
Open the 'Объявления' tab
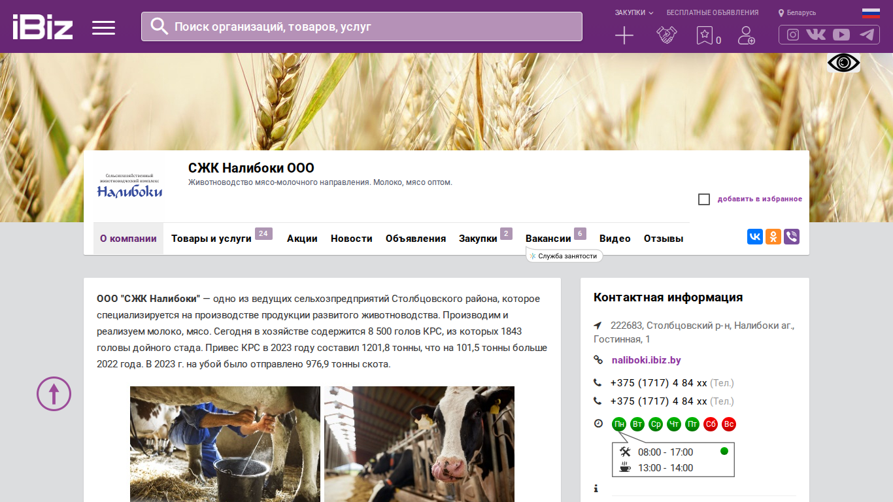coord(416,239)
